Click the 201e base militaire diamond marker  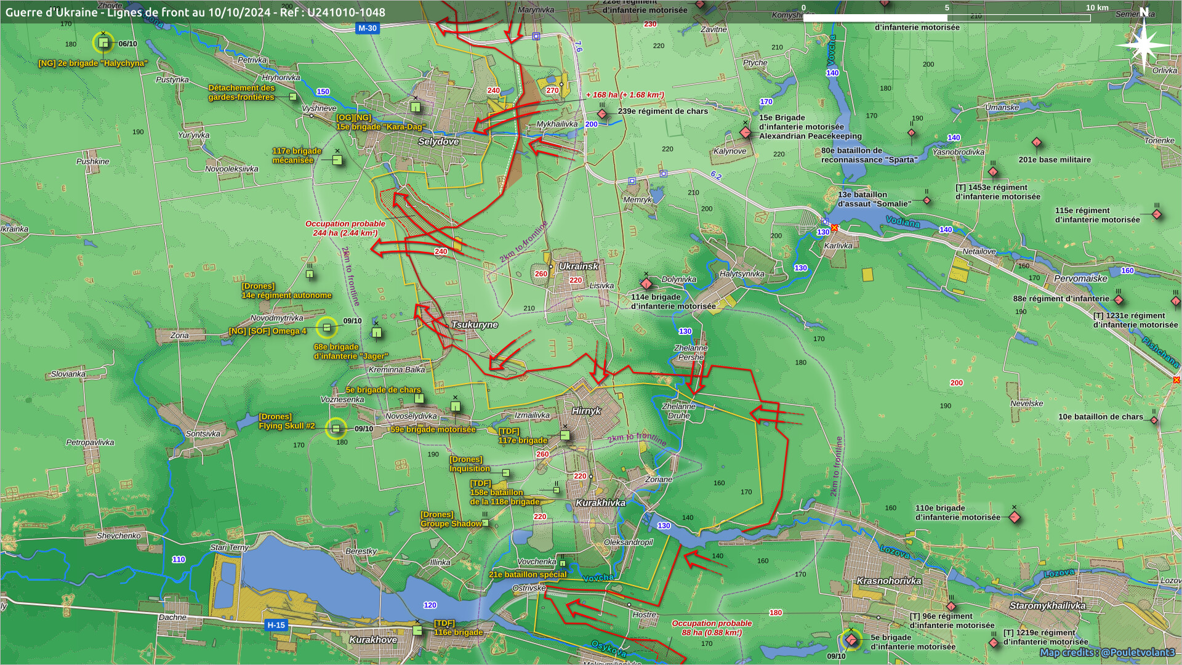point(1037,143)
